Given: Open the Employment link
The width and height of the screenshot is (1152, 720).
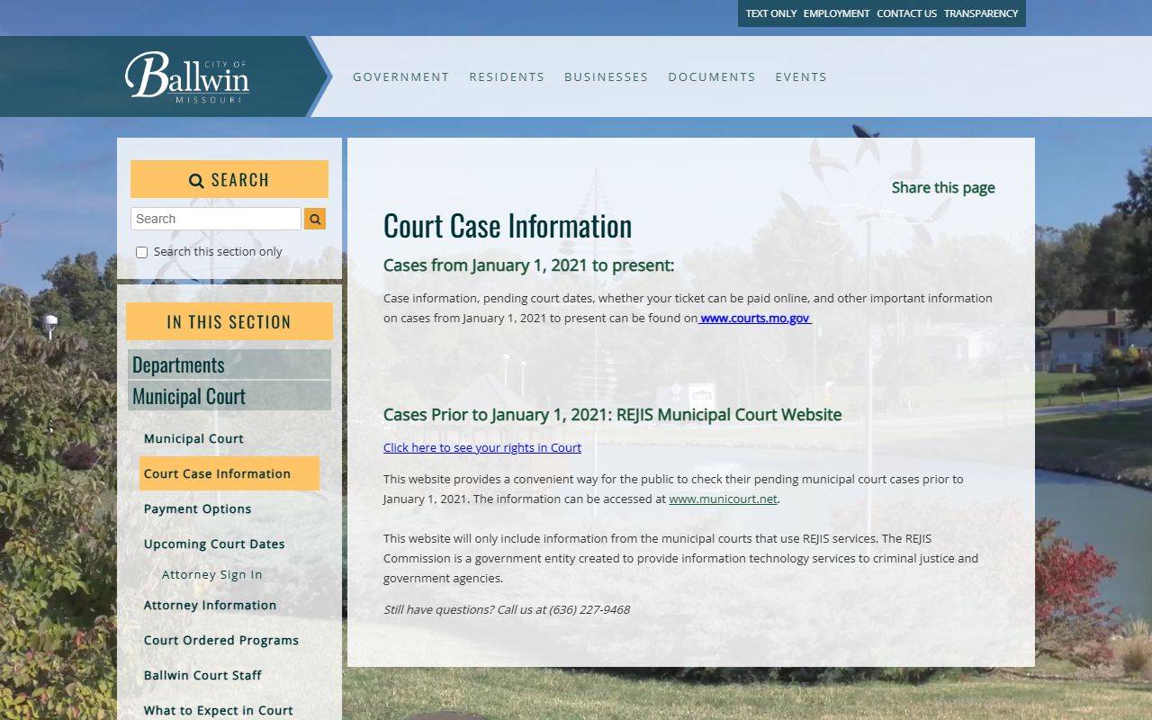Looking at the screenshot, I should pos(837,13).
